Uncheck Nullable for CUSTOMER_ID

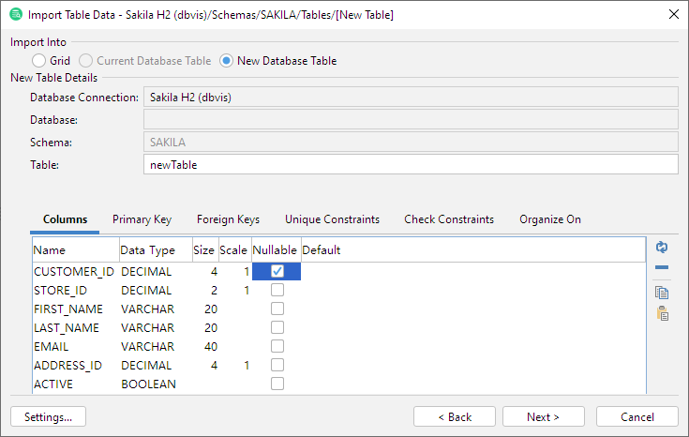point(277,272)
